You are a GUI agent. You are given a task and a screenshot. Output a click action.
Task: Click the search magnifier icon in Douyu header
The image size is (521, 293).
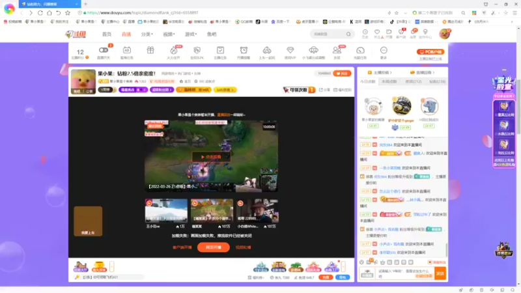[348, 35]
